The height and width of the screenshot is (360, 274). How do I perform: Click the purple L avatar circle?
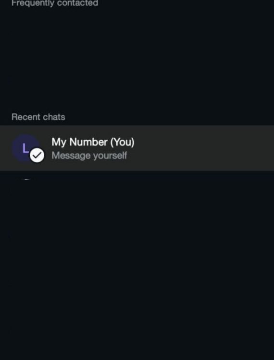[25, 148]
